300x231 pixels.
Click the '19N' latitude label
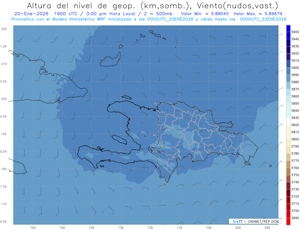[x=4, y=134]
